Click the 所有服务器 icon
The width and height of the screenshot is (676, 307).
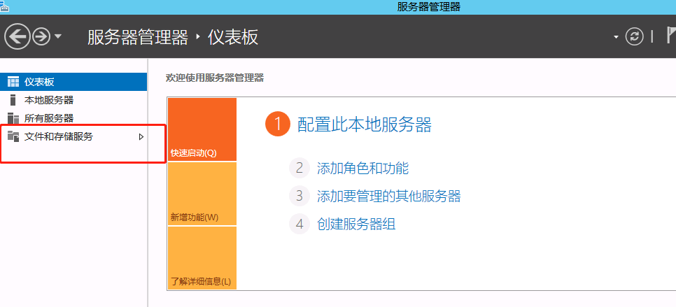(13, 118)
